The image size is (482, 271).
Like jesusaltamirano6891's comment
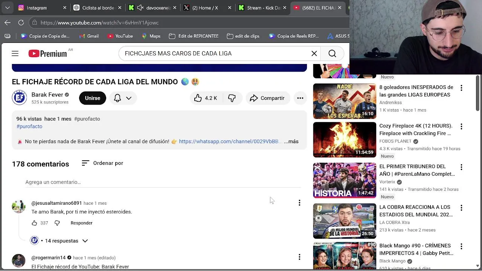[x=34, y=223]
